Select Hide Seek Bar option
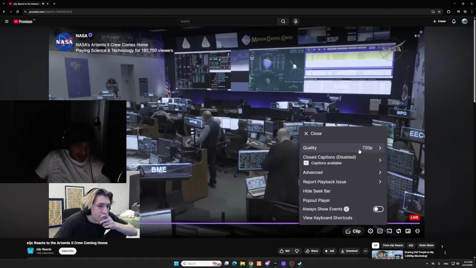The height and width of the screenshot is (268, 476). coord(317,191)
